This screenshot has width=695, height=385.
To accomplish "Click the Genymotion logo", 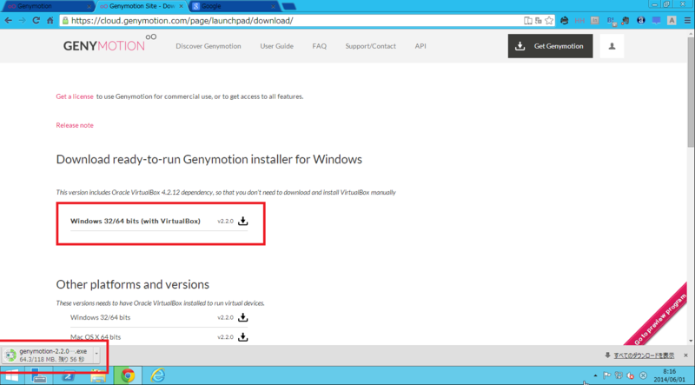I will tap(109, 43).
